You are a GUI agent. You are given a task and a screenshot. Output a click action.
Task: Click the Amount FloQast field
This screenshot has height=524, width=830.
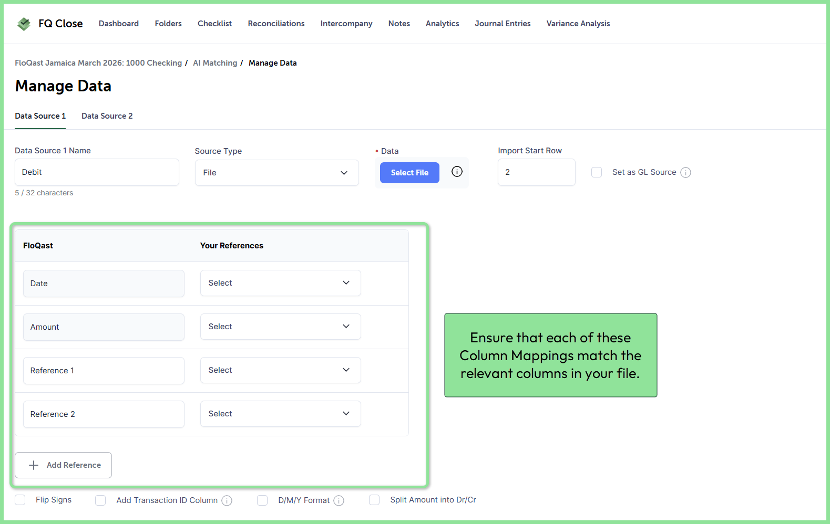[x=104, y=327]
